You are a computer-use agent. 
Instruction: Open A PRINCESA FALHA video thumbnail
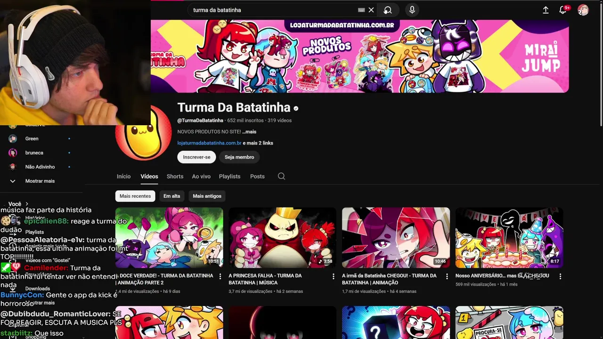tap(282, 237)
